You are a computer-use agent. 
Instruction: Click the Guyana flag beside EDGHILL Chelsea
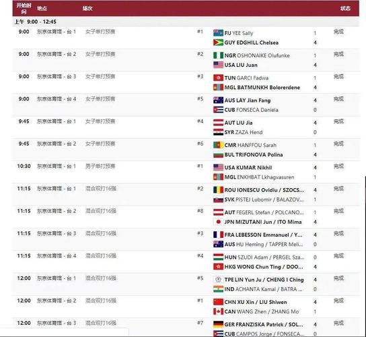pos(218,42)
